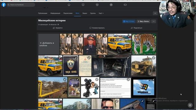This screenshot has height=110, width=196.
Task: Click the new message compose icon
Action: 190,105
